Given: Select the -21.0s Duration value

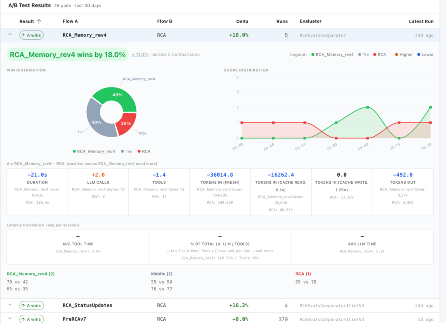Looking at the screenshot, I should [37, 175].
